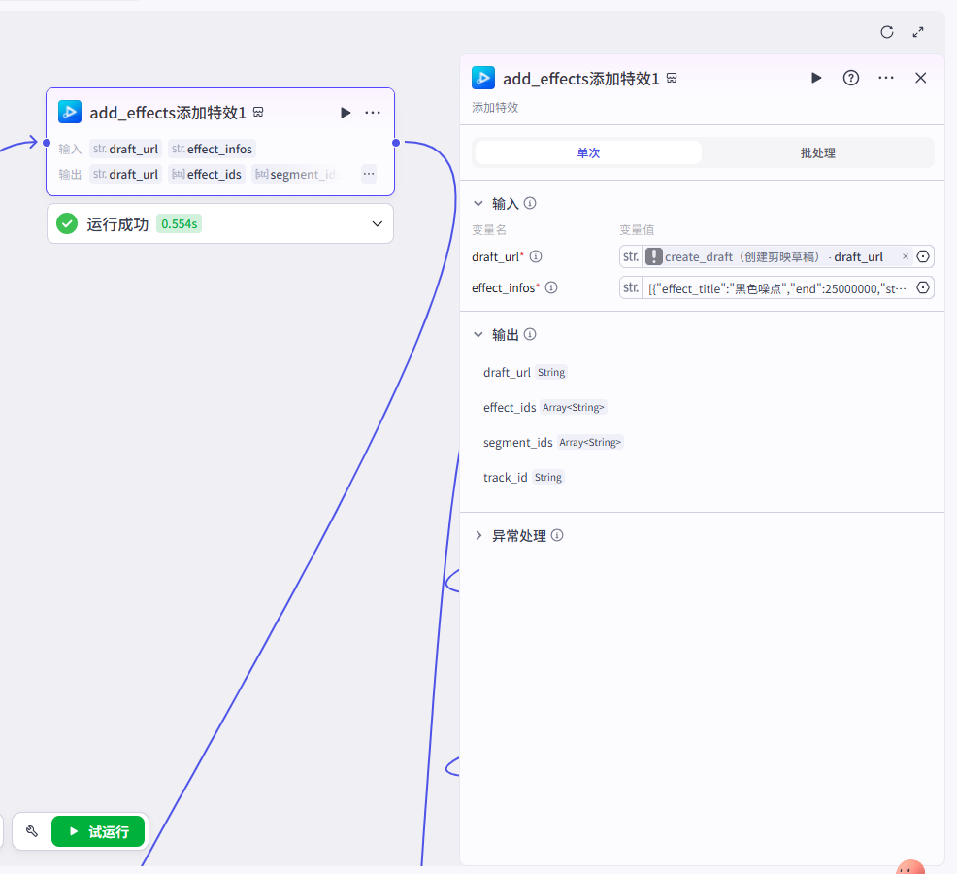
Task: Remove the draft_url variable reference
Action: [906, 256]
